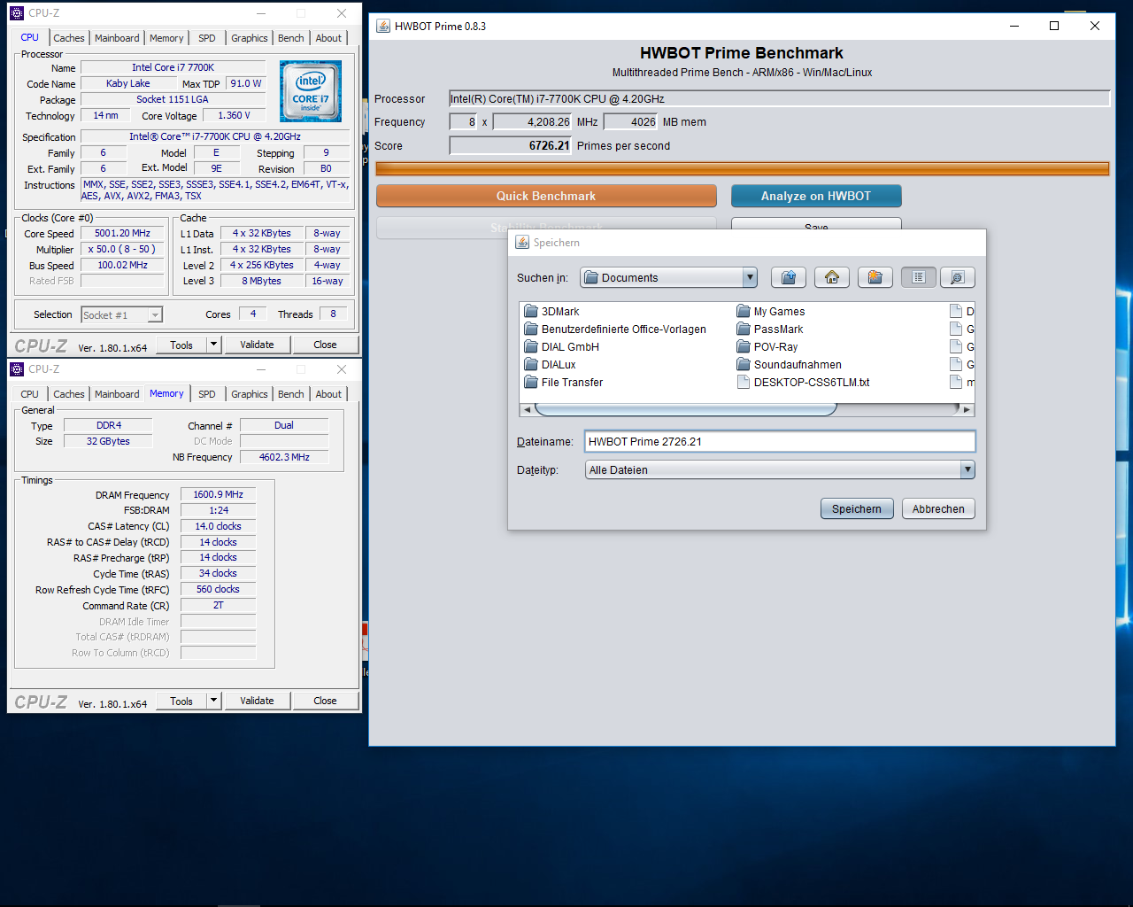Screen dimensions: 1133x907
Task: Click Validate in lower CPU-Z window
Action: [257, 701]
